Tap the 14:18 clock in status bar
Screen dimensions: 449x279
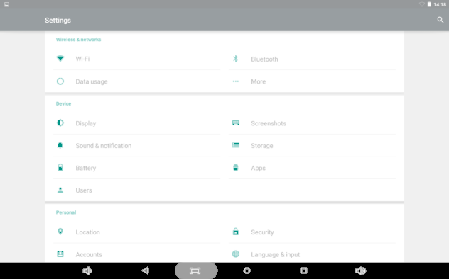click(x=440, y=4)
